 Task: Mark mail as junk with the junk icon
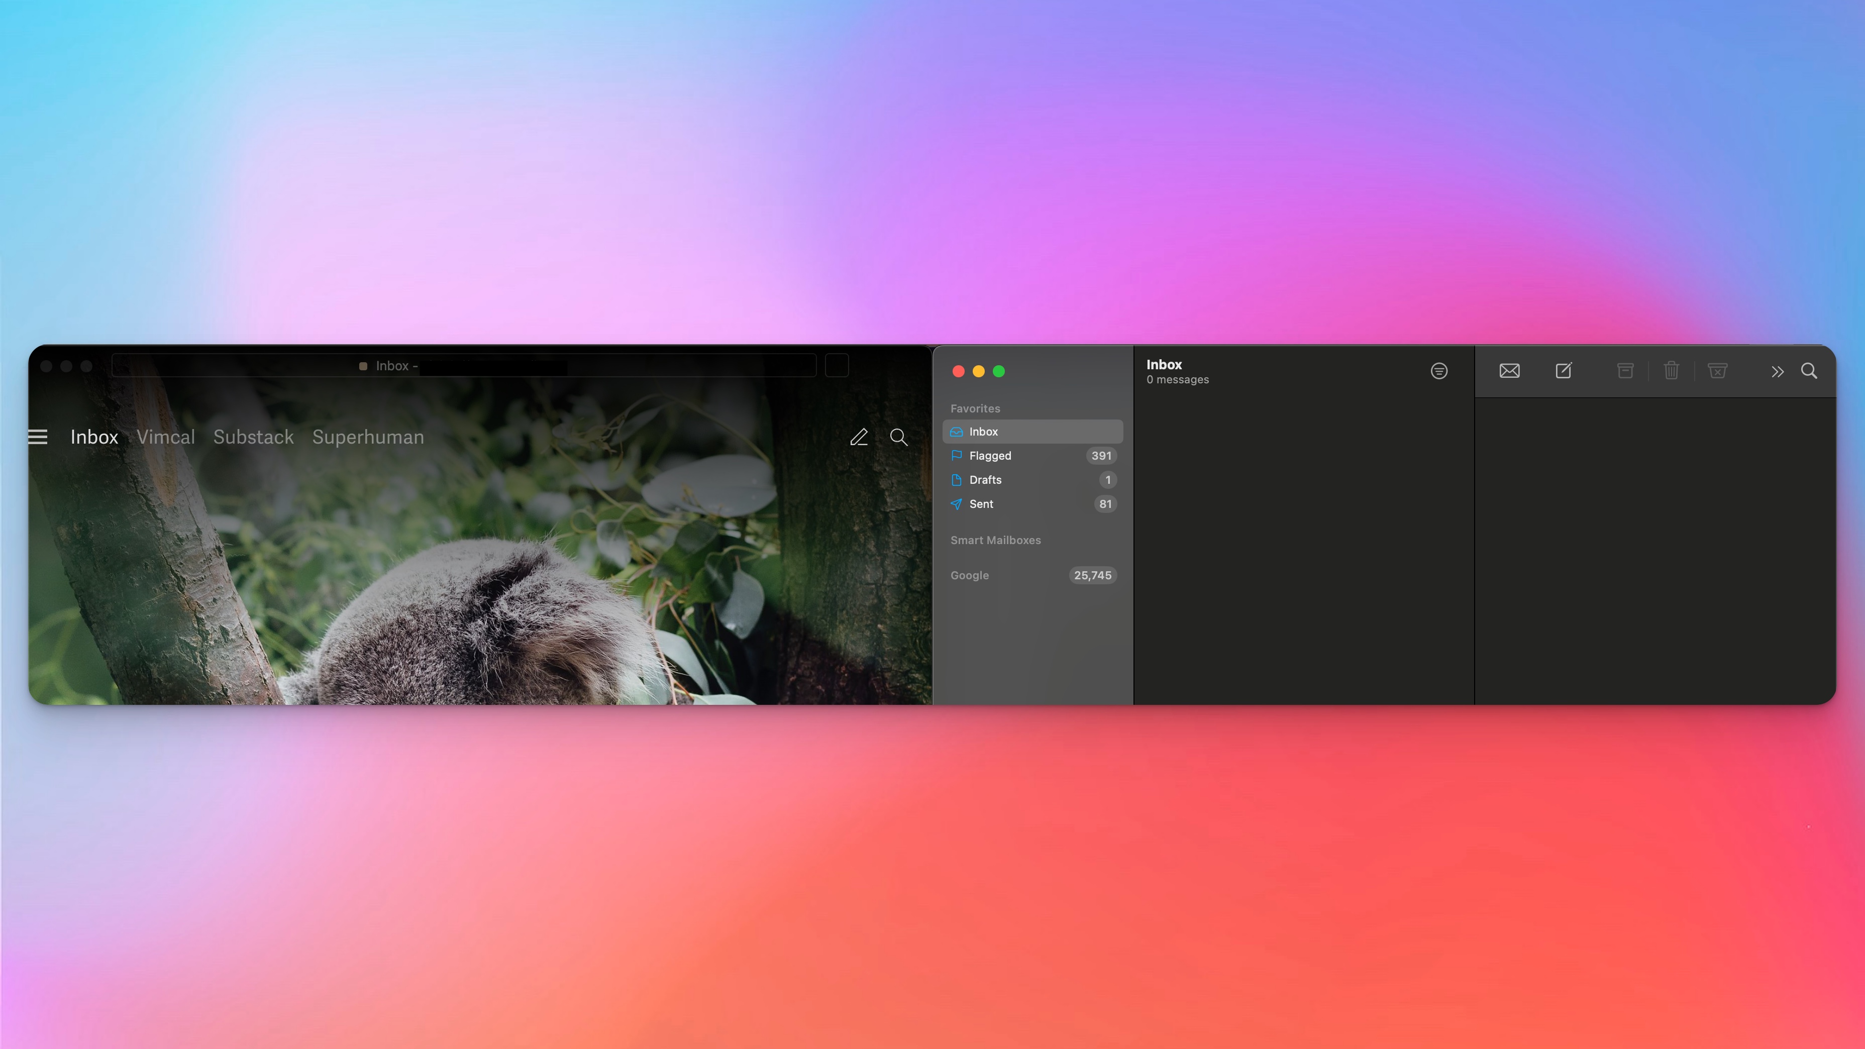pos(1717,371)
